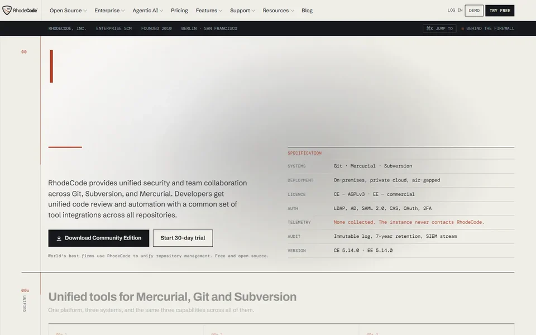Expand the Resources menu chevron
Image resolution: width=536 pixels, height=335 pixels.
coord(292,11)
